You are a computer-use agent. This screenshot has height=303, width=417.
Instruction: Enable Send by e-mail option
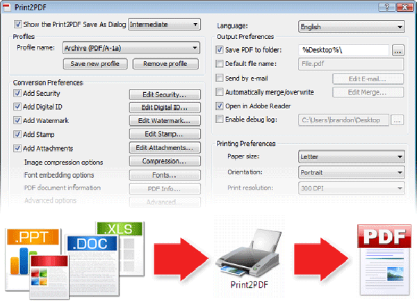click(x=220, y=79)
